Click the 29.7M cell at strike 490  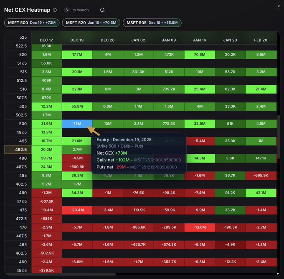(x=46, y=158)
